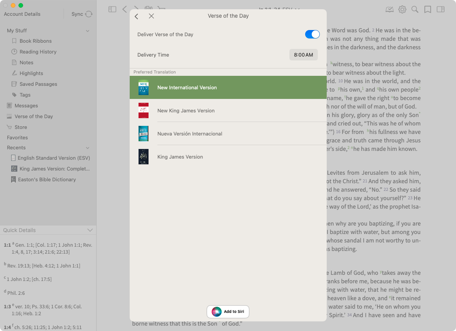Open the reading plan icon in toolbar
Image resolution: width=456 pixels, height=331 pixels.
point(389,9)
